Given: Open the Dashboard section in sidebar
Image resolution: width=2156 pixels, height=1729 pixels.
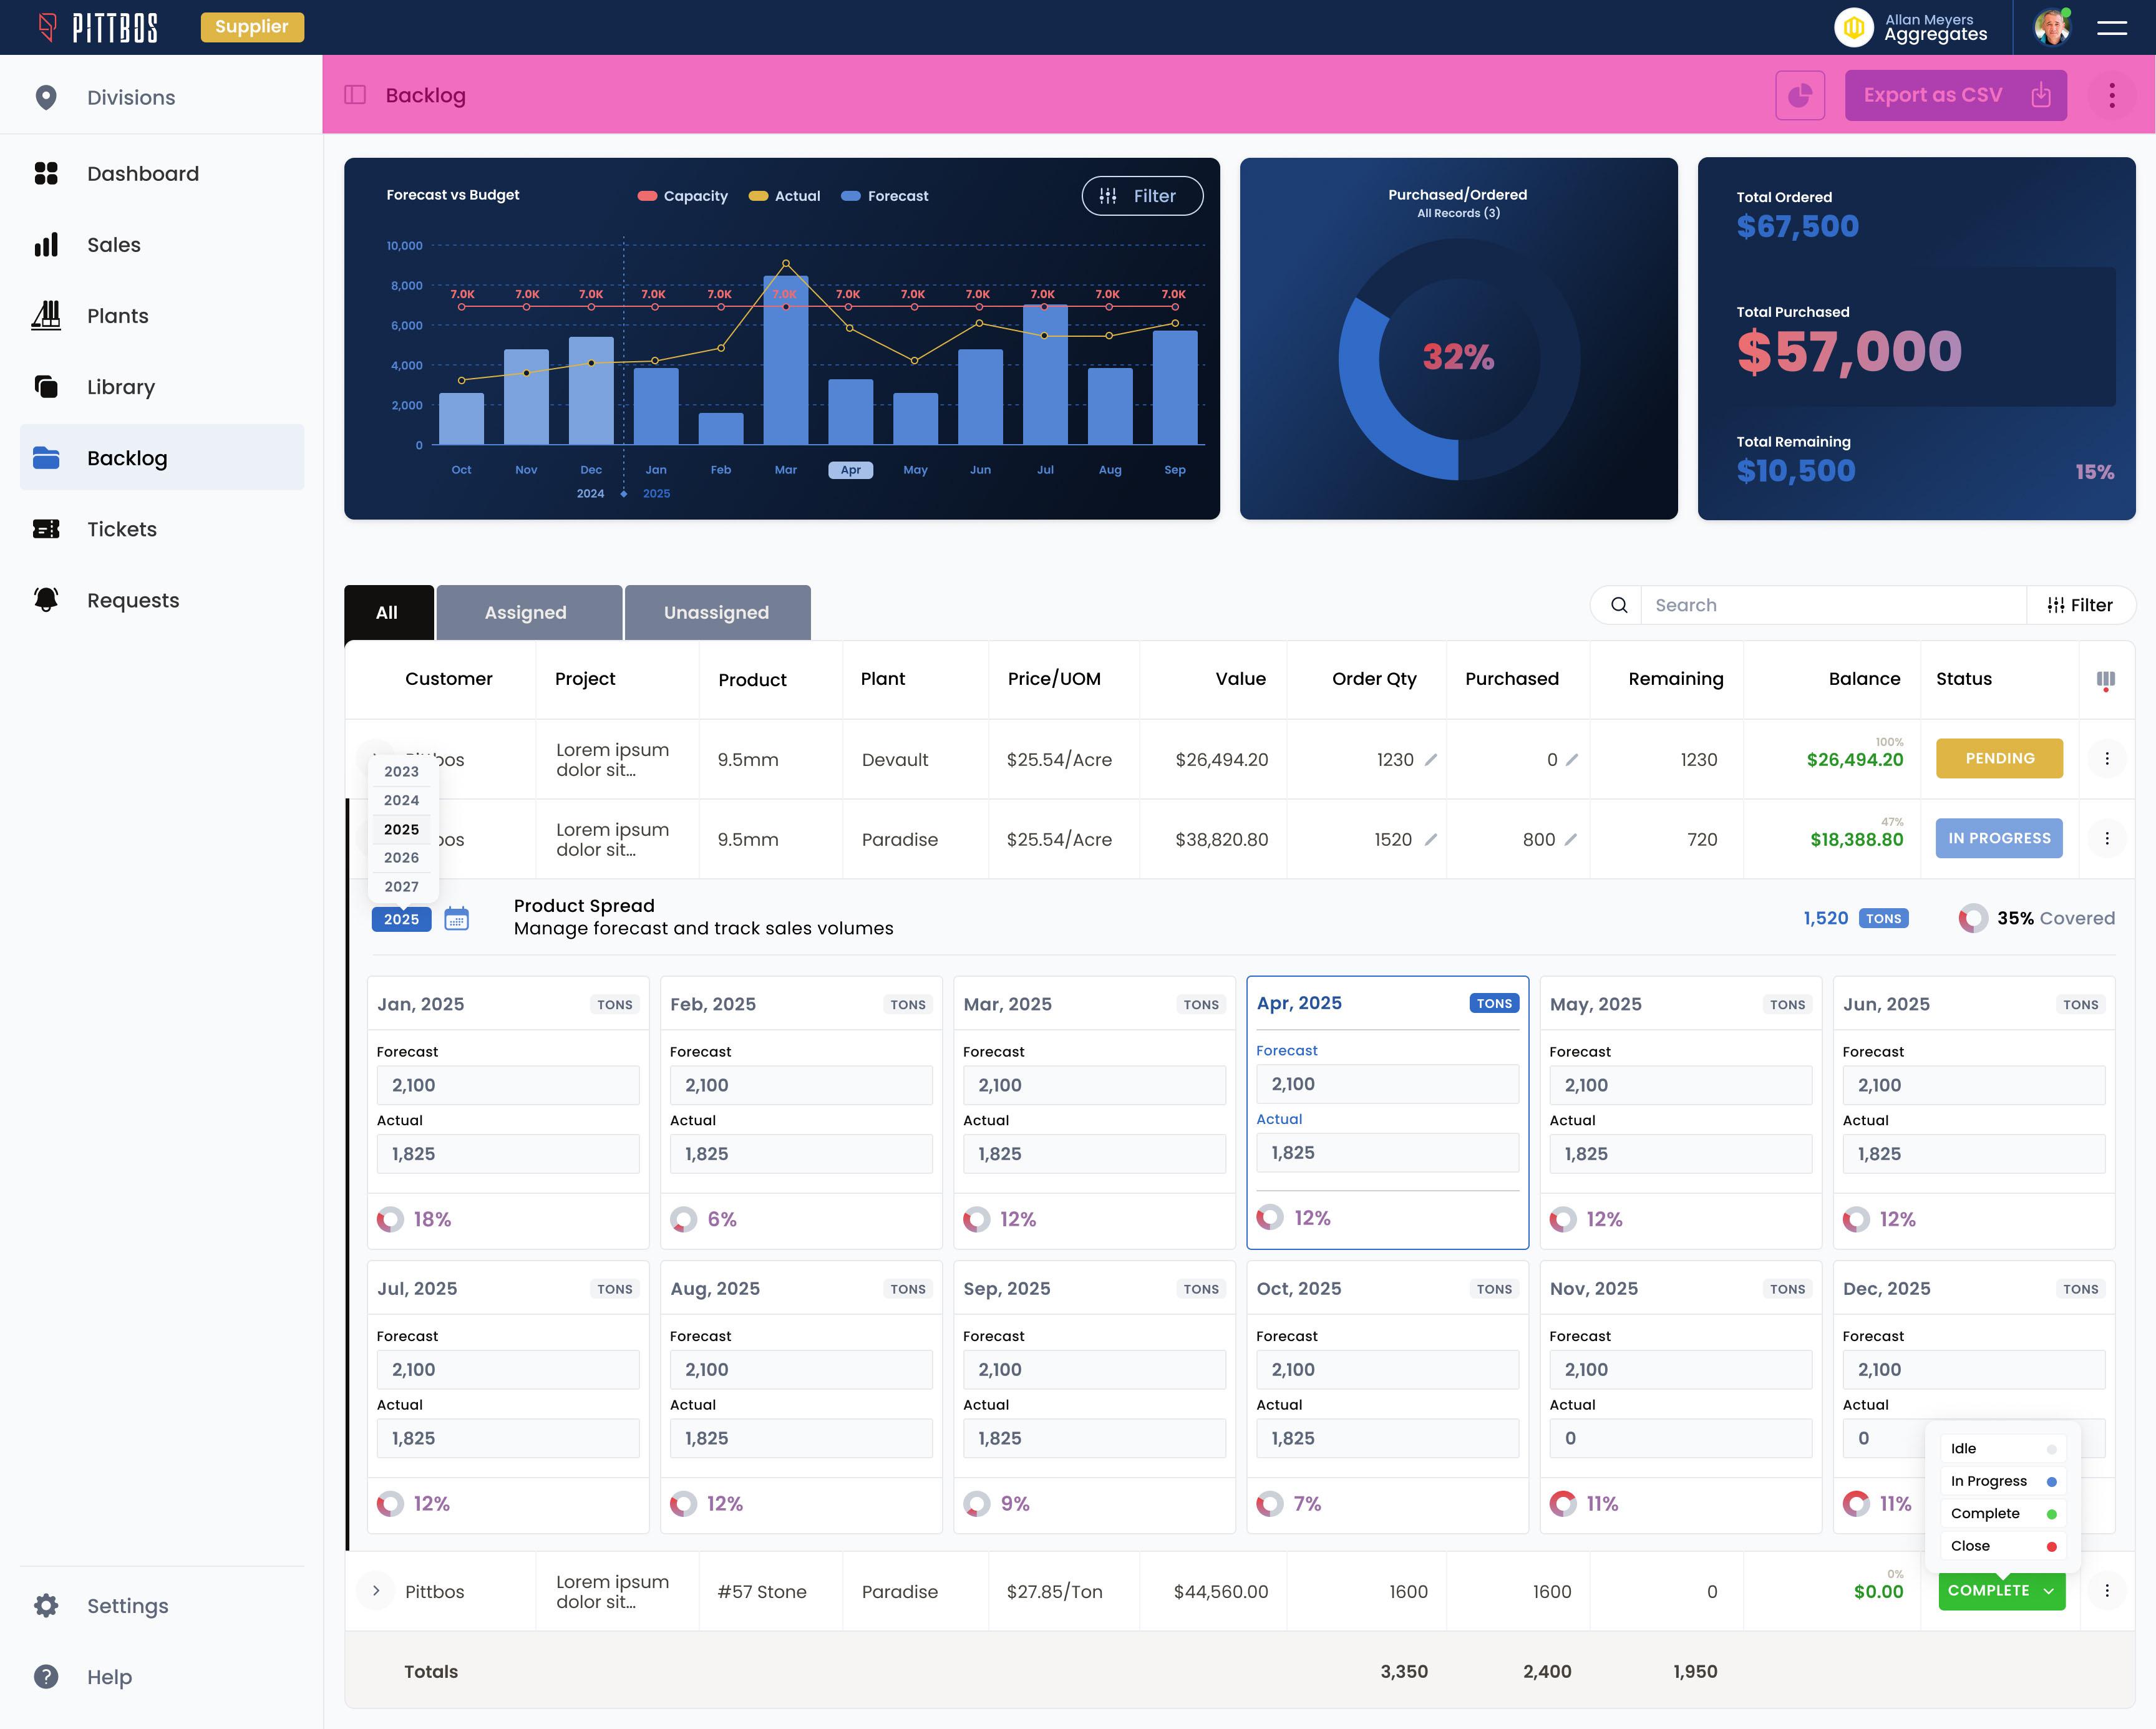Looking at the screenshot, I should (x=142, y=173).
